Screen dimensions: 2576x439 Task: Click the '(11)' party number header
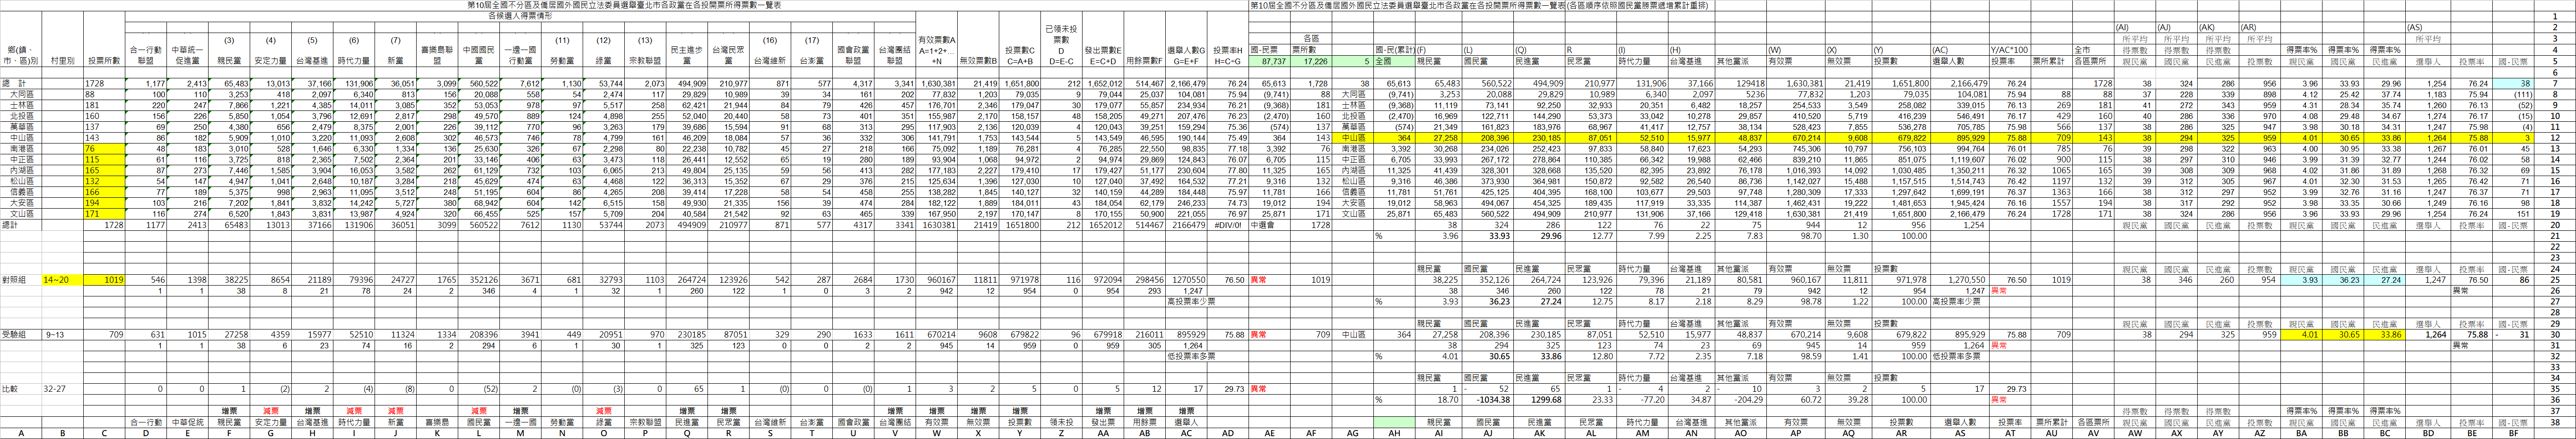pyautogui.click(x=563, y=41)
